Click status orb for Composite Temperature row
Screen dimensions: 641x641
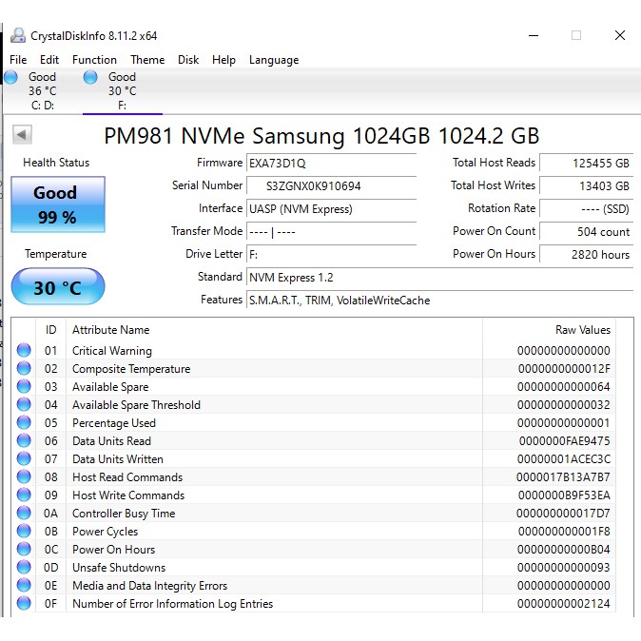point(24,368)
